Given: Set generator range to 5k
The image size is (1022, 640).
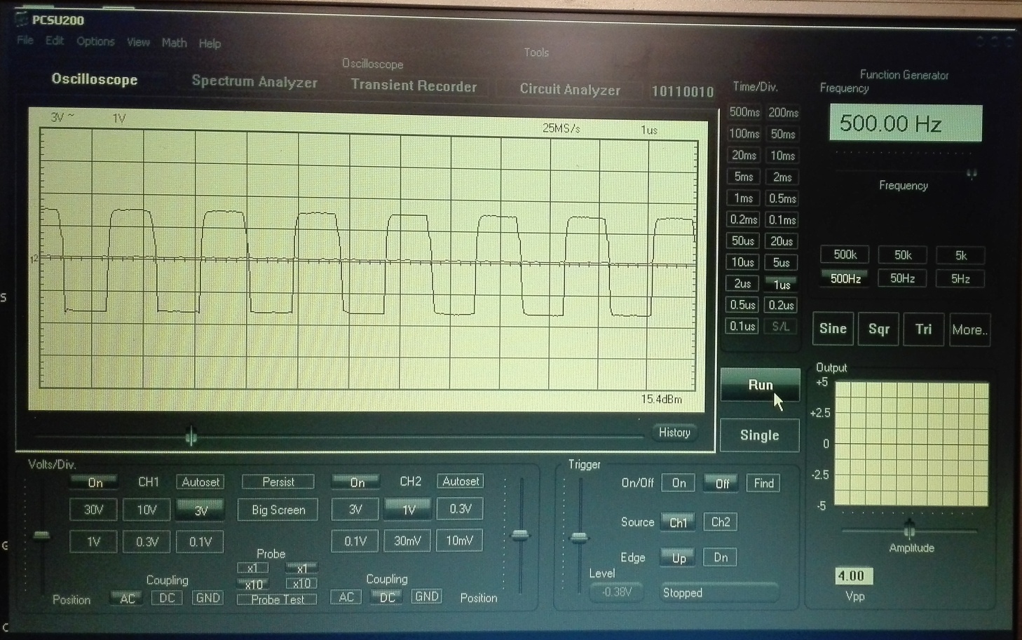Looking at the screenshot, I should 960,256.
